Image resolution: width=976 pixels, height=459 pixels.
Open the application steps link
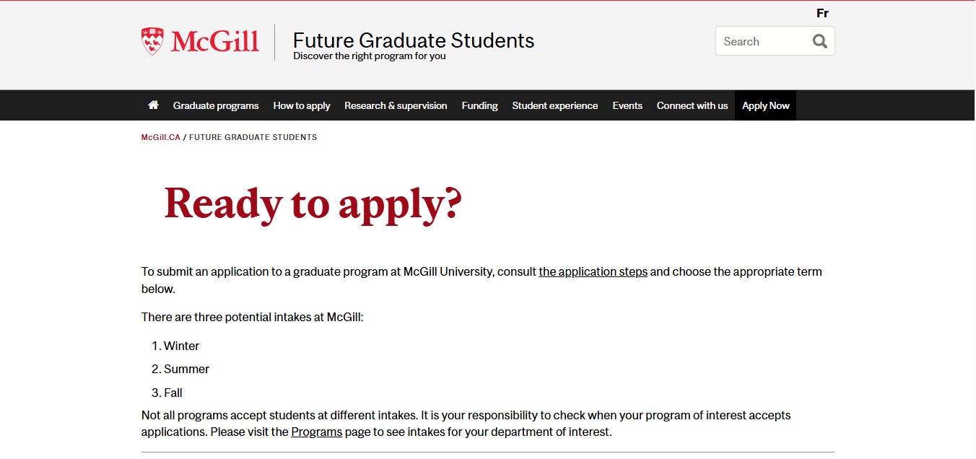pyautogui.click(x=593, y=272)
